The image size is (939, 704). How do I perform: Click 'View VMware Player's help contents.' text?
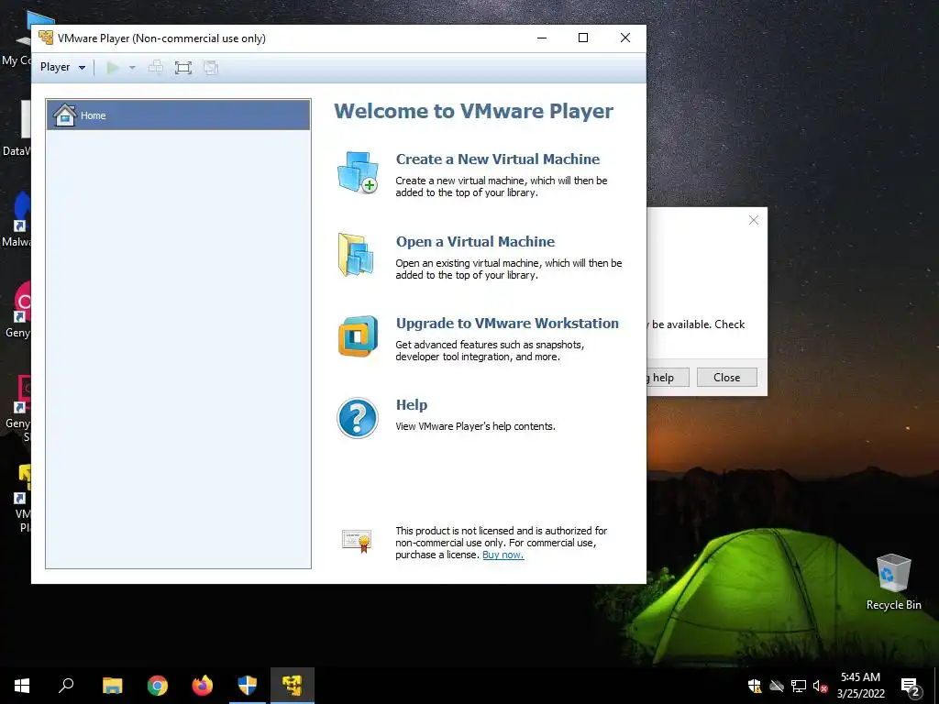point(476,426)
